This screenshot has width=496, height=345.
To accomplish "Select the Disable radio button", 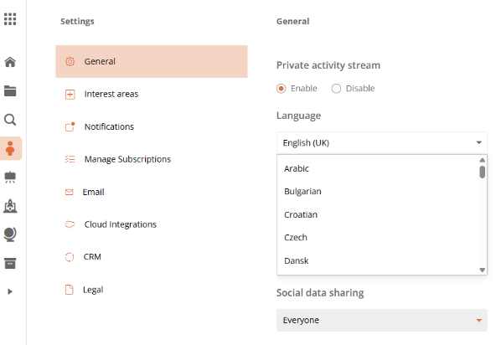I will (x=336, y=89).
